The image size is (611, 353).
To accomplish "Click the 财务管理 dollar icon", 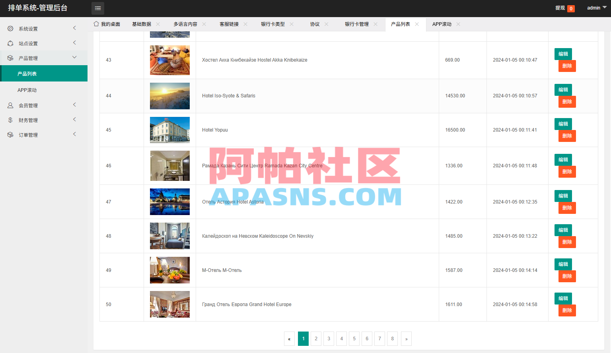I will click(x=10, y=120).
